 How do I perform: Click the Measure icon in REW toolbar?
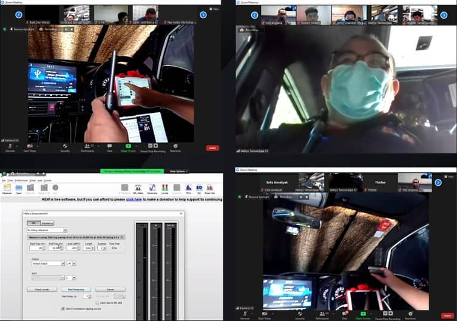[x=7, y=189]
